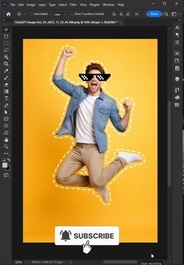Select the Eraser tool
The image size is (184, 265).
pos(6,85)
